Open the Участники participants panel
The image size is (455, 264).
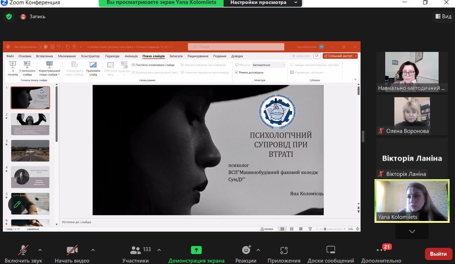(136, 250)
